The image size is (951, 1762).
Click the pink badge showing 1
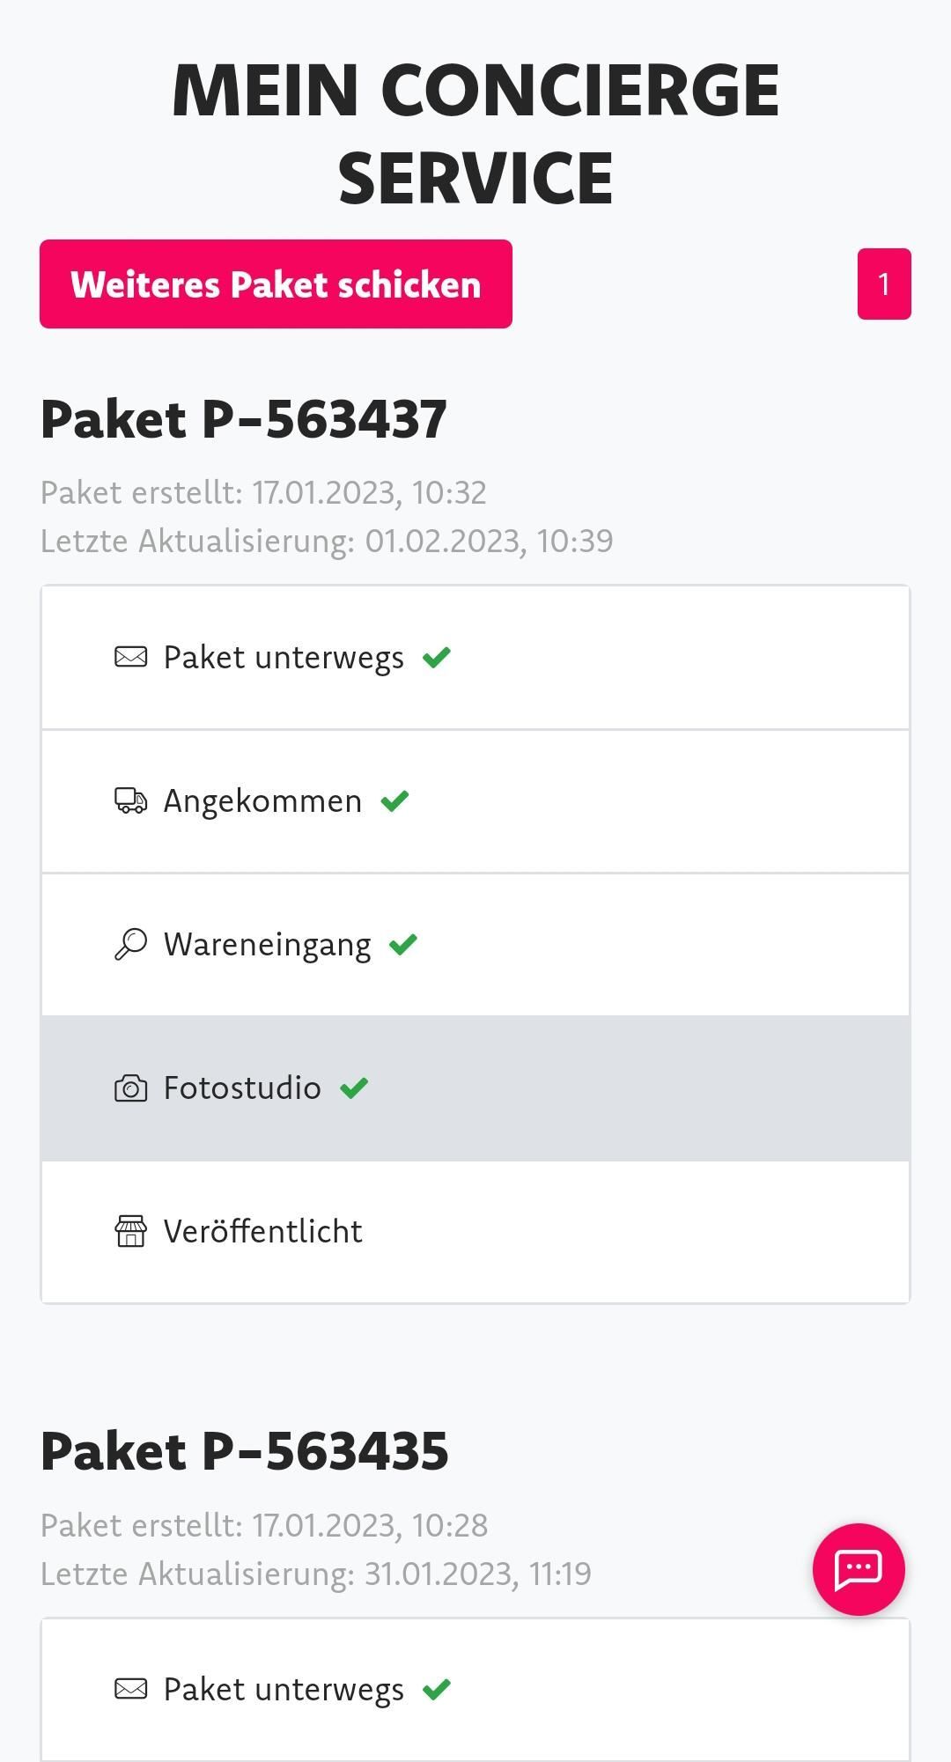(x=884, y=284)
